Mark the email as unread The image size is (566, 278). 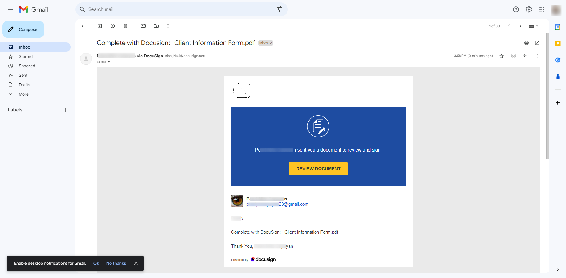click(x=143, y=26)
